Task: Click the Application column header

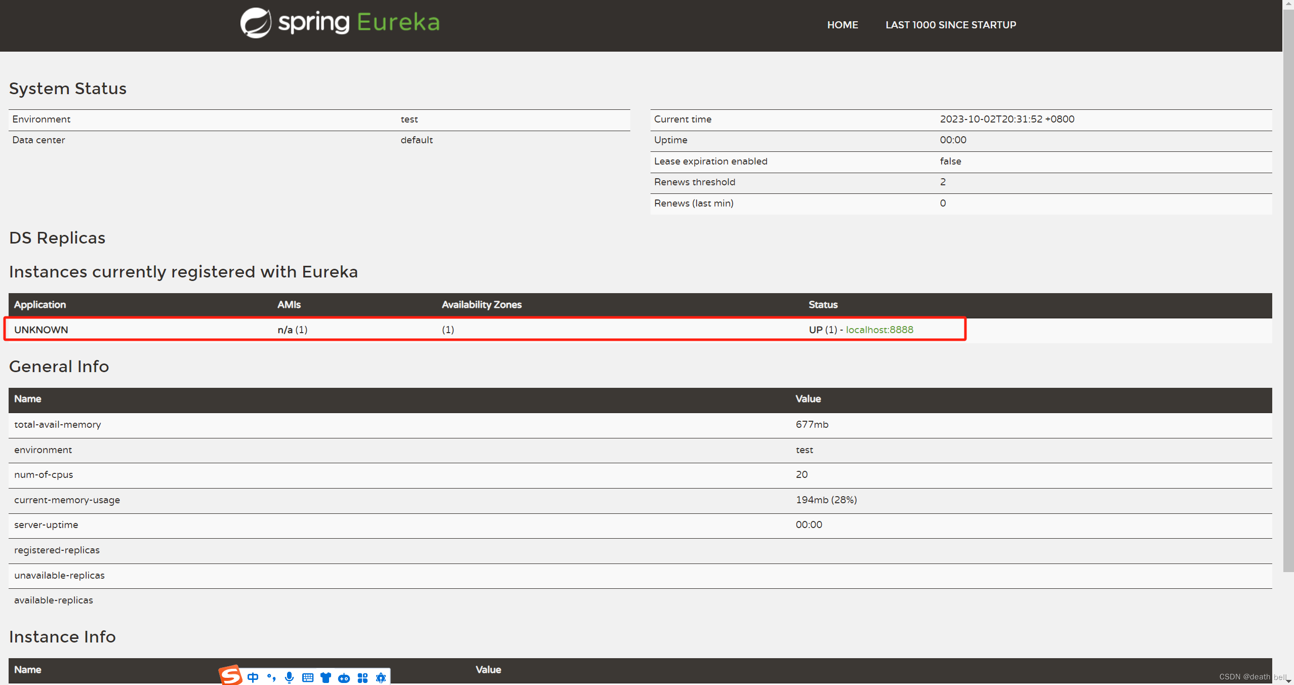Action: pyautogui.click(x=40, y=305)
